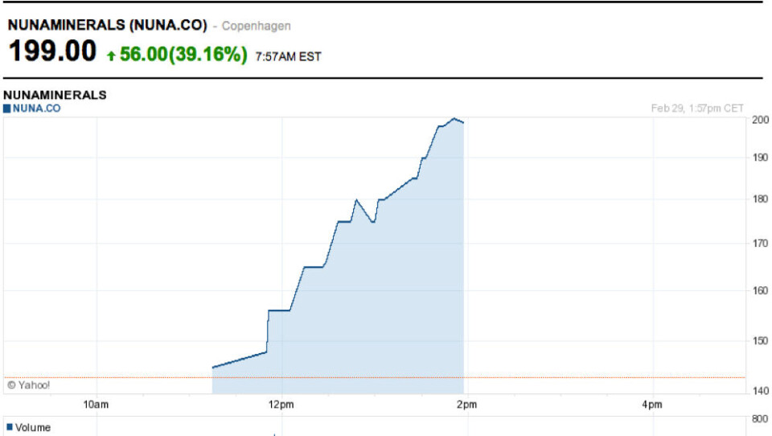Click the chart line's peak near 200
Viewport: 772px width, 436px height.
tap(454, 119)
